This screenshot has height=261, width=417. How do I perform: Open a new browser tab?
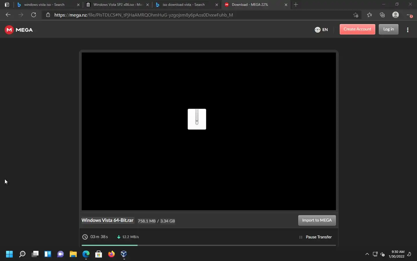[x=296, y=5]
